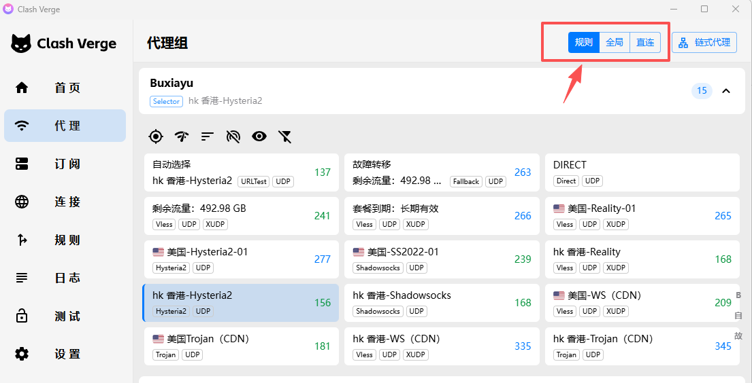Retest delay 263 on 故障转移

(523, 172)
